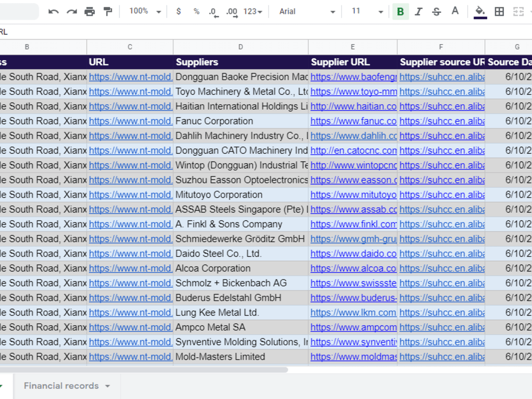Click the Supplier source URL header cell
The width and height of the screenshot is (532, 399).
coord(440,62)
